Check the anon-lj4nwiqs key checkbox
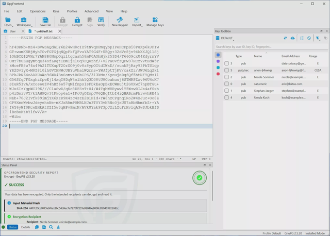Screen dimensions: 330x236 (x=226, y=70)
